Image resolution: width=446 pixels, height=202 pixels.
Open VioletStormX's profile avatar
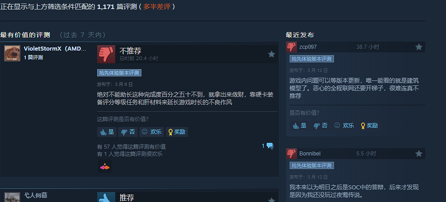[x=12, y=53]
